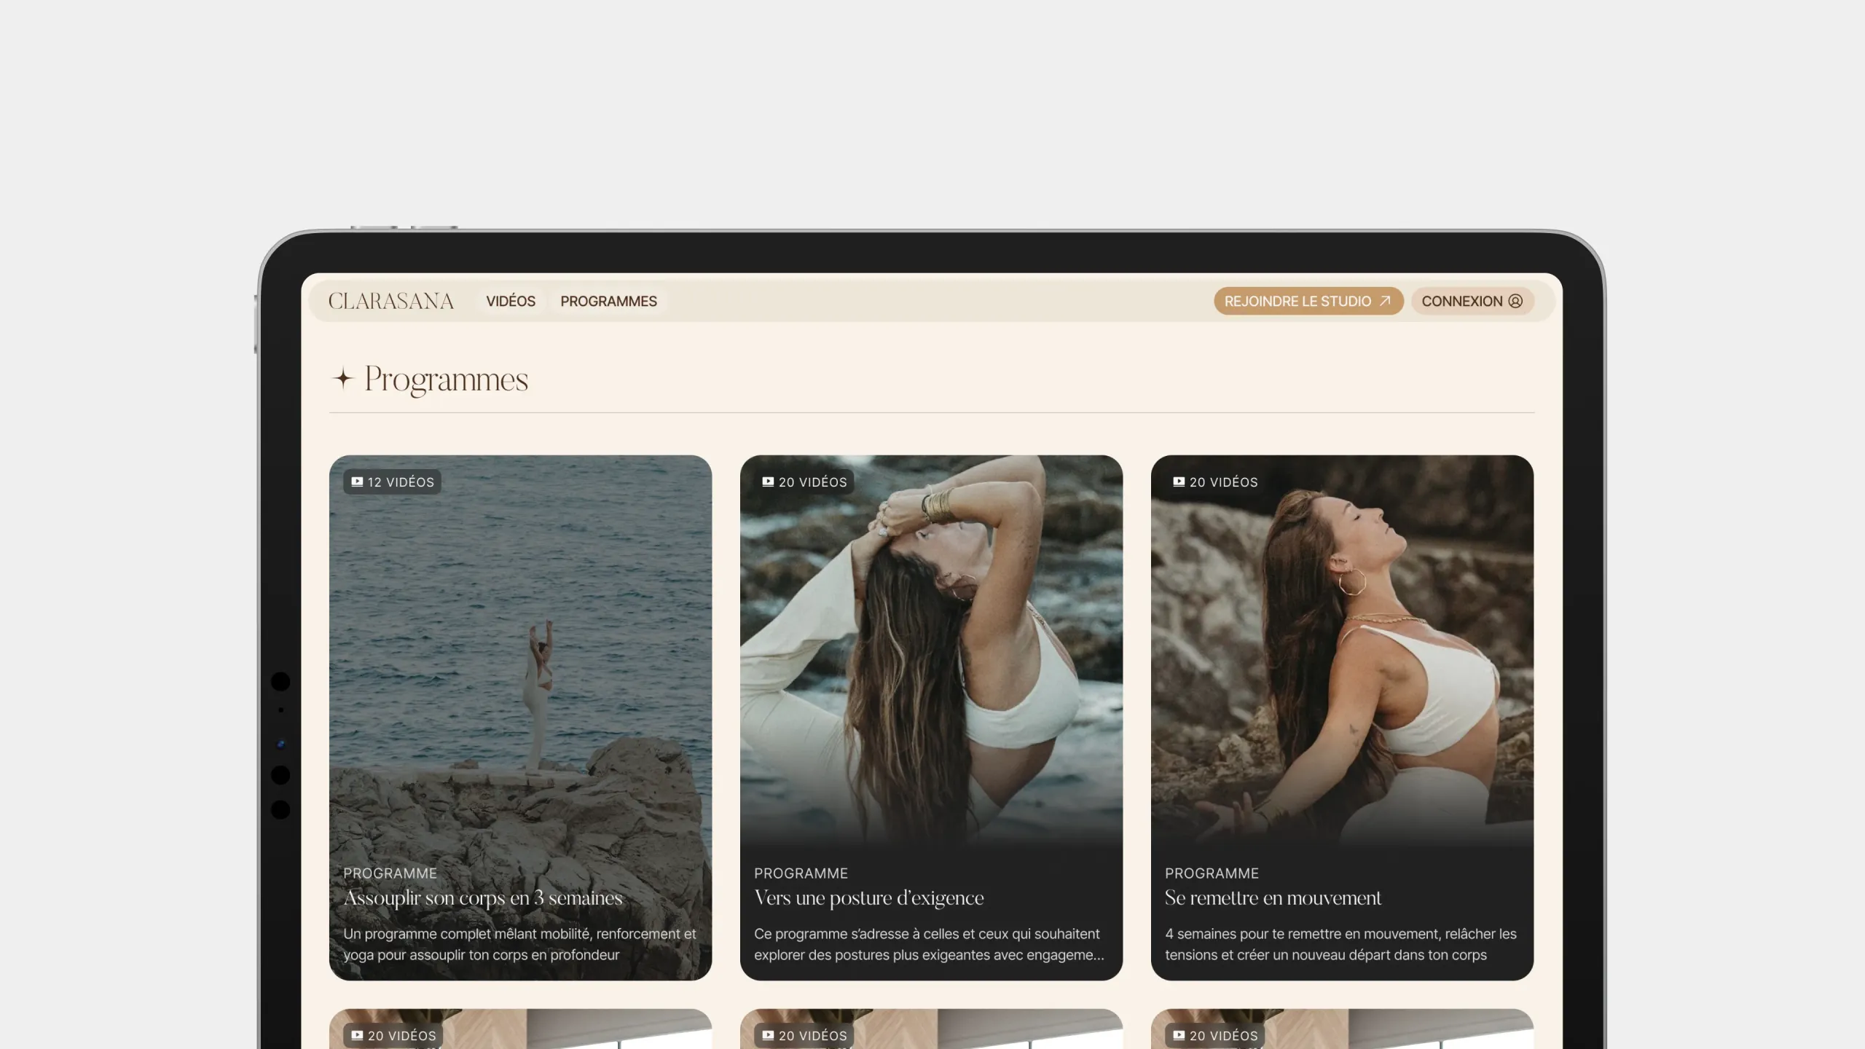
Task: Open 'Vers une posture d'exigence' programme
Action: [868, 897]
